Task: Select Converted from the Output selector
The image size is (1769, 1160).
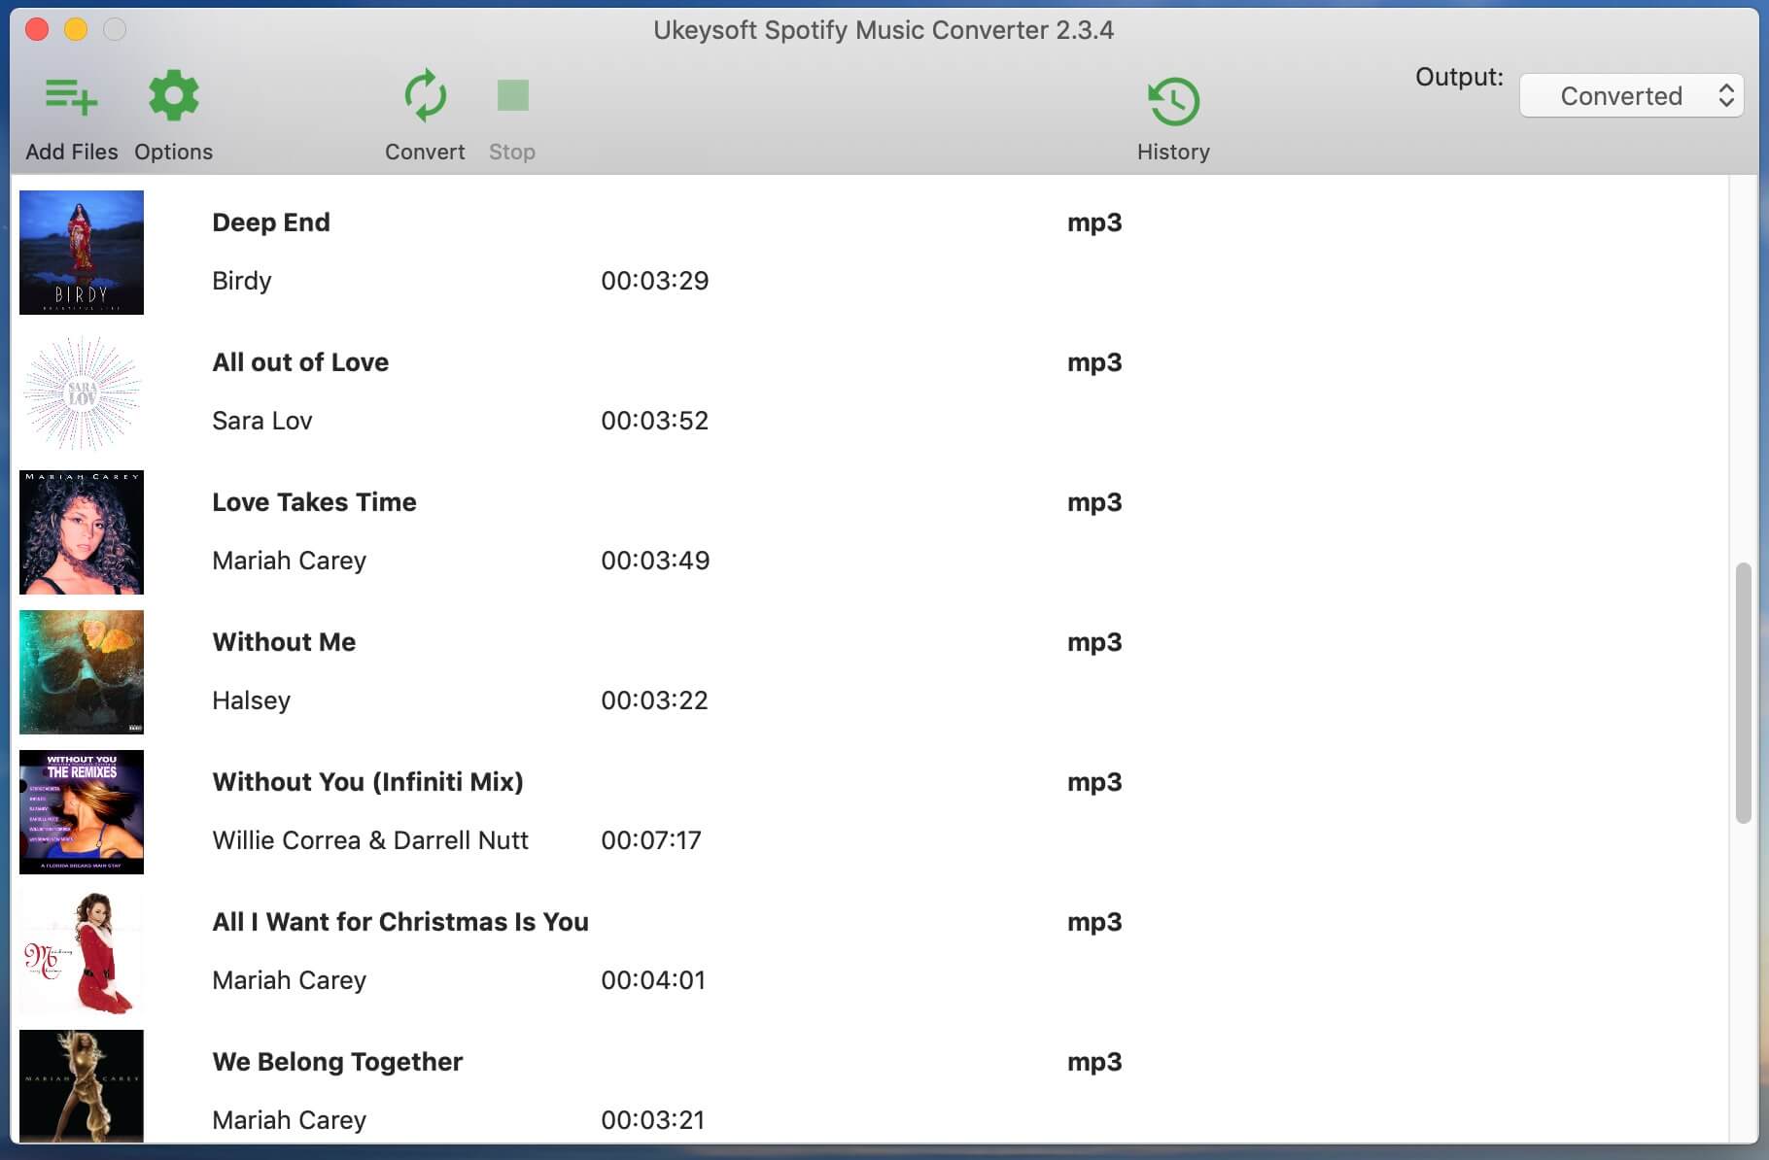Action: [1621, 95]
